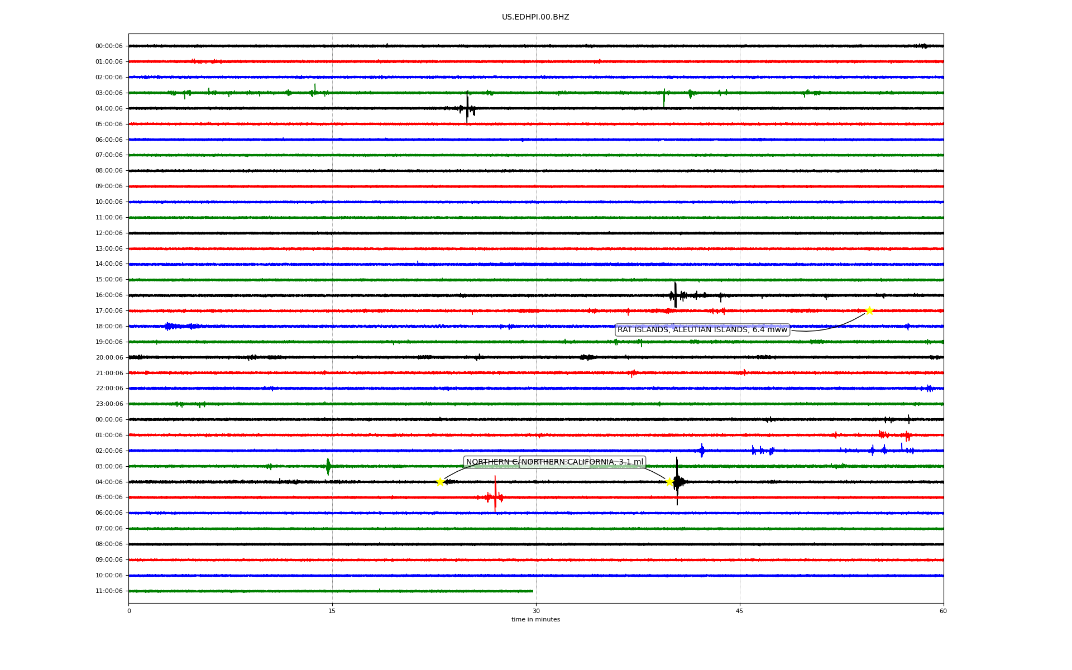Screen dimensions: 1072x670
Task: Click the 20:00:06 row time label
Action: tap(109, 357)
